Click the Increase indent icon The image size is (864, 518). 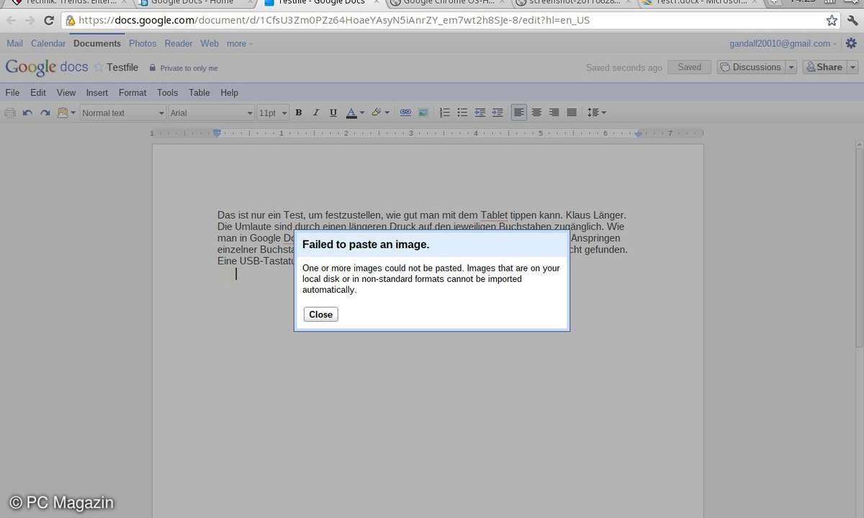point(497,113)
